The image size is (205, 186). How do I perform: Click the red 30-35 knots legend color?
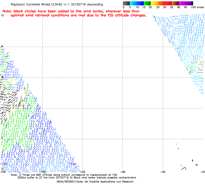point(168,4)
